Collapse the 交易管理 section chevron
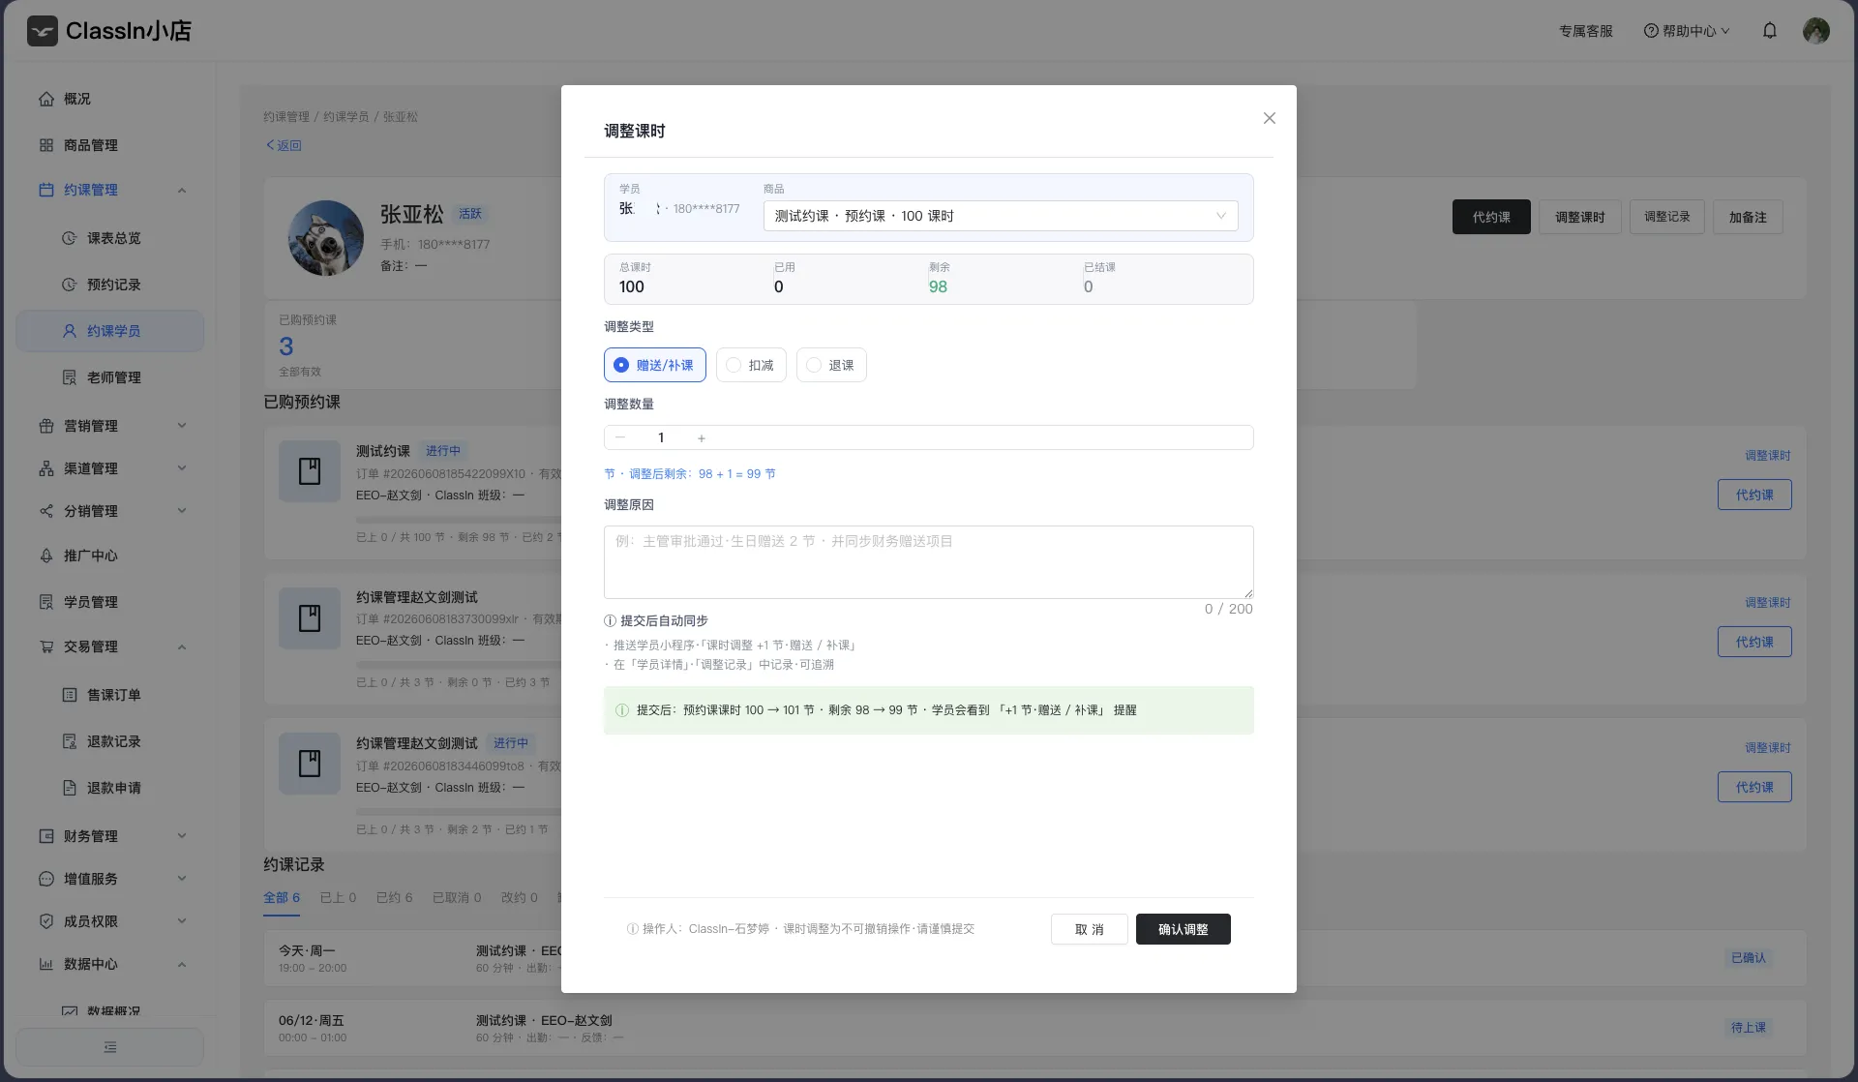Viewport: 1858px width, 1082px height. [182, 646]
